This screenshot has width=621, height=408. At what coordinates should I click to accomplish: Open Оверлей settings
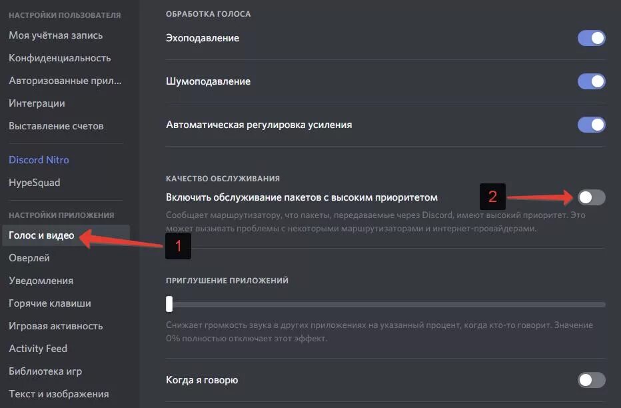[x=29, y=258]
